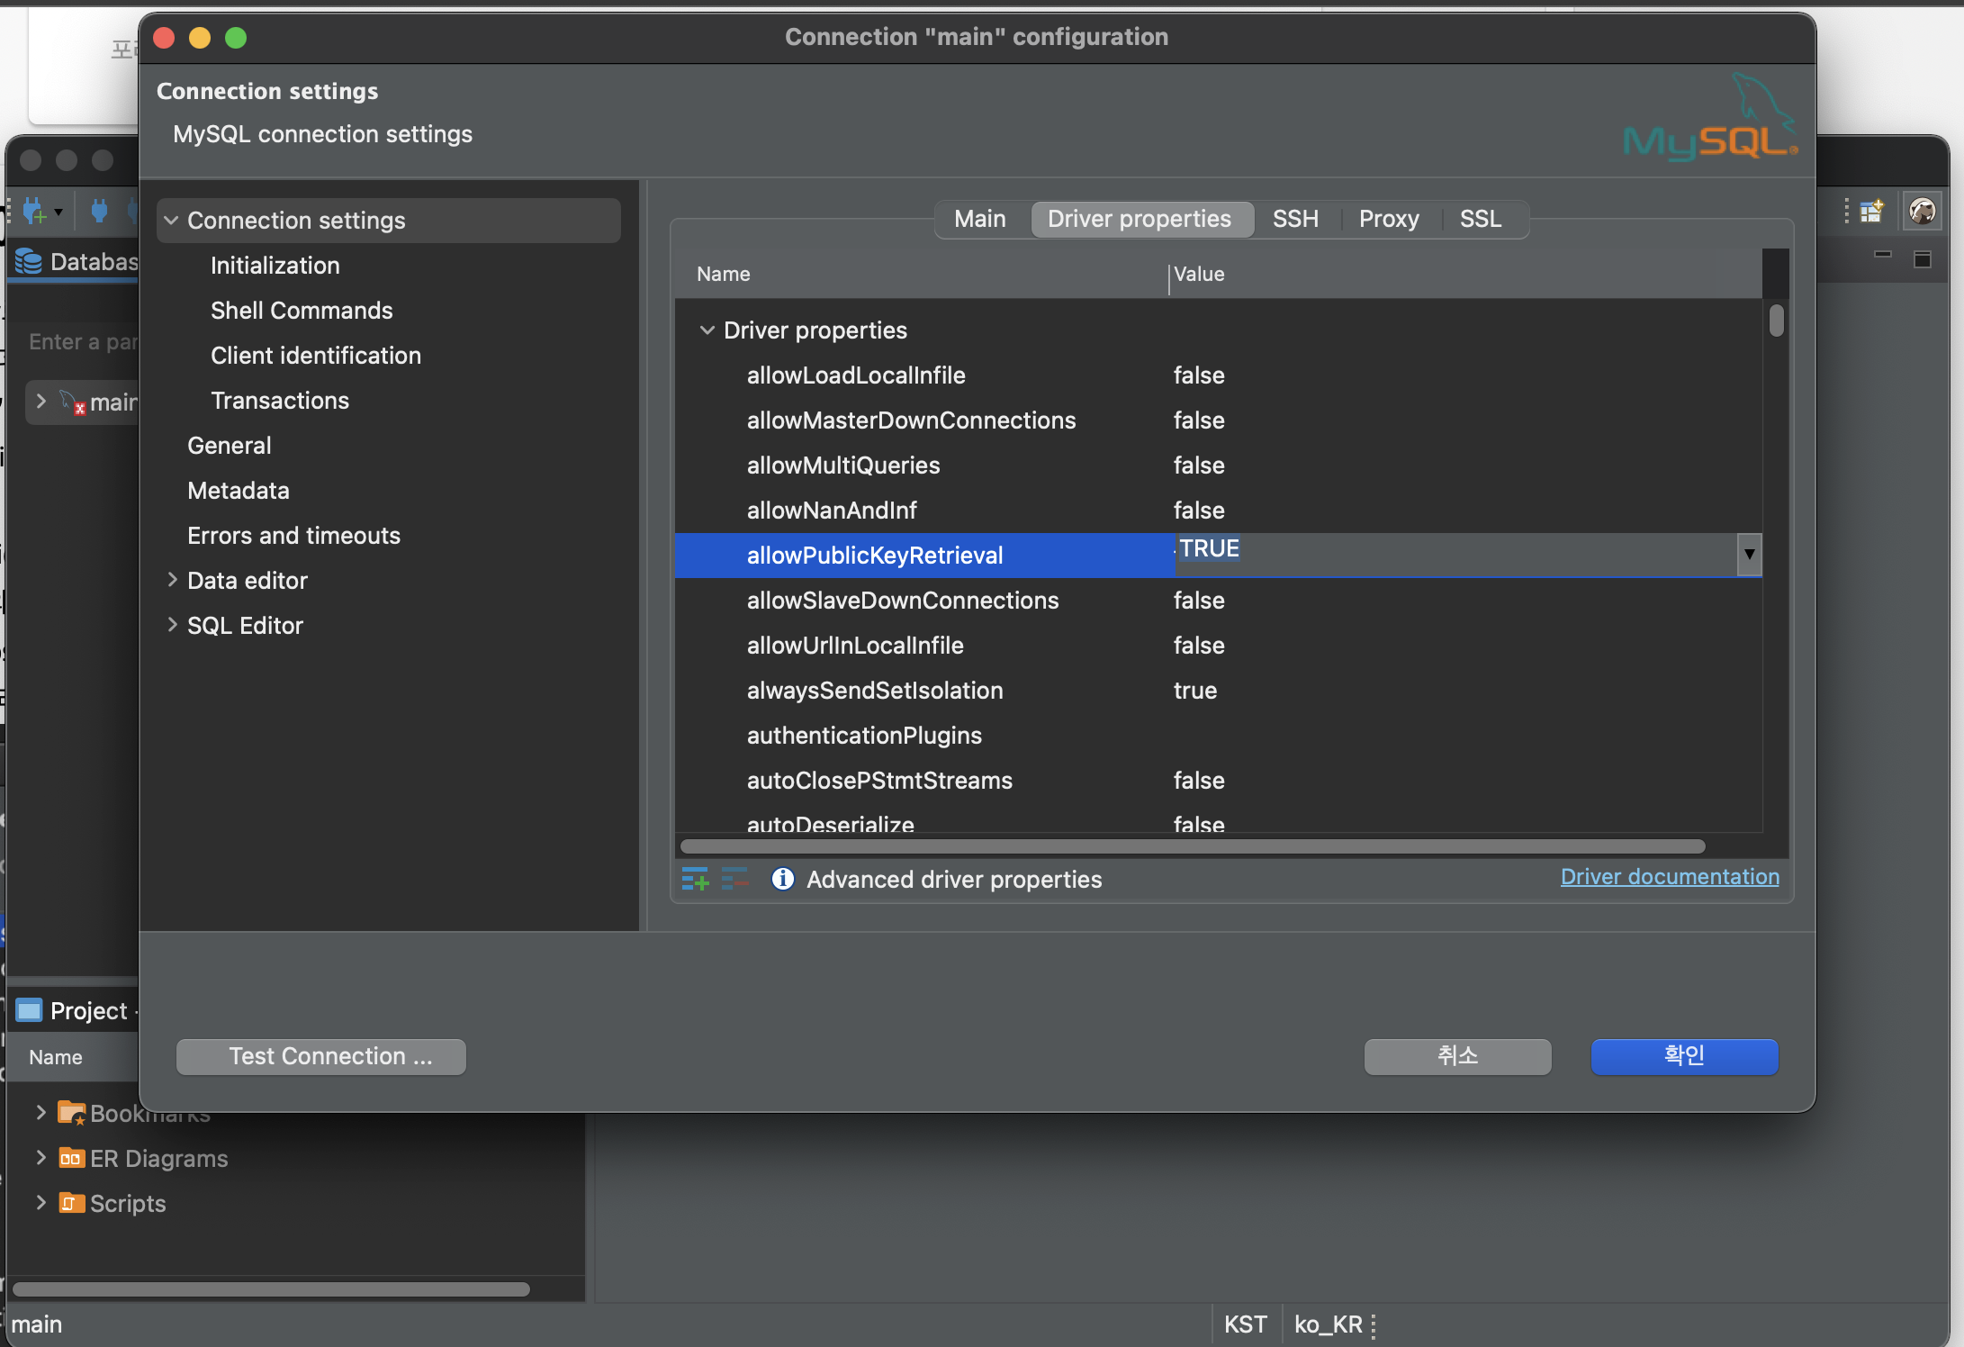The image size is (1964, 1347).
Task: Collapse the Connection settings tree node
Action: click(171, 221)
